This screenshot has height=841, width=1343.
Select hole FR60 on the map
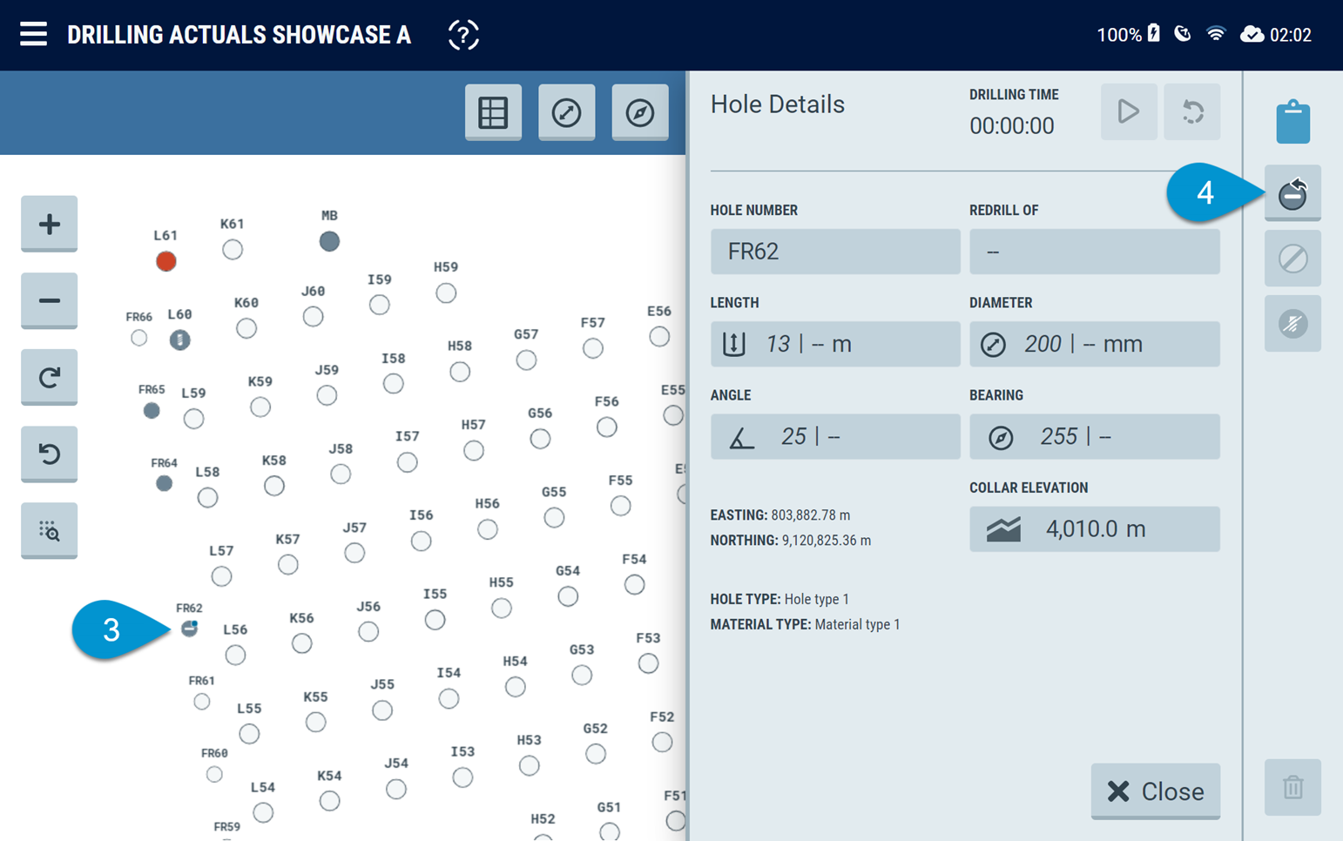pos(214,774)
